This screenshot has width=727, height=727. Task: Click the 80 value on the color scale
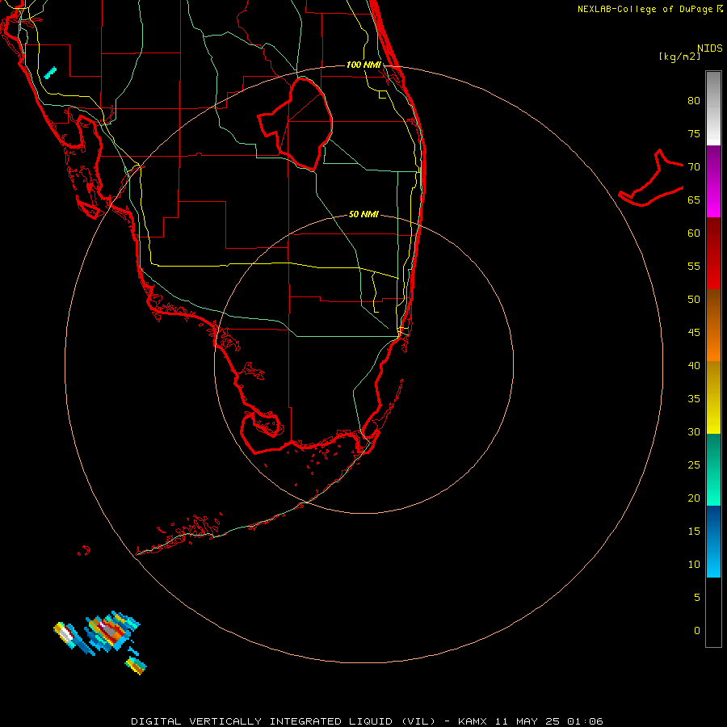[x=694, y=101]
